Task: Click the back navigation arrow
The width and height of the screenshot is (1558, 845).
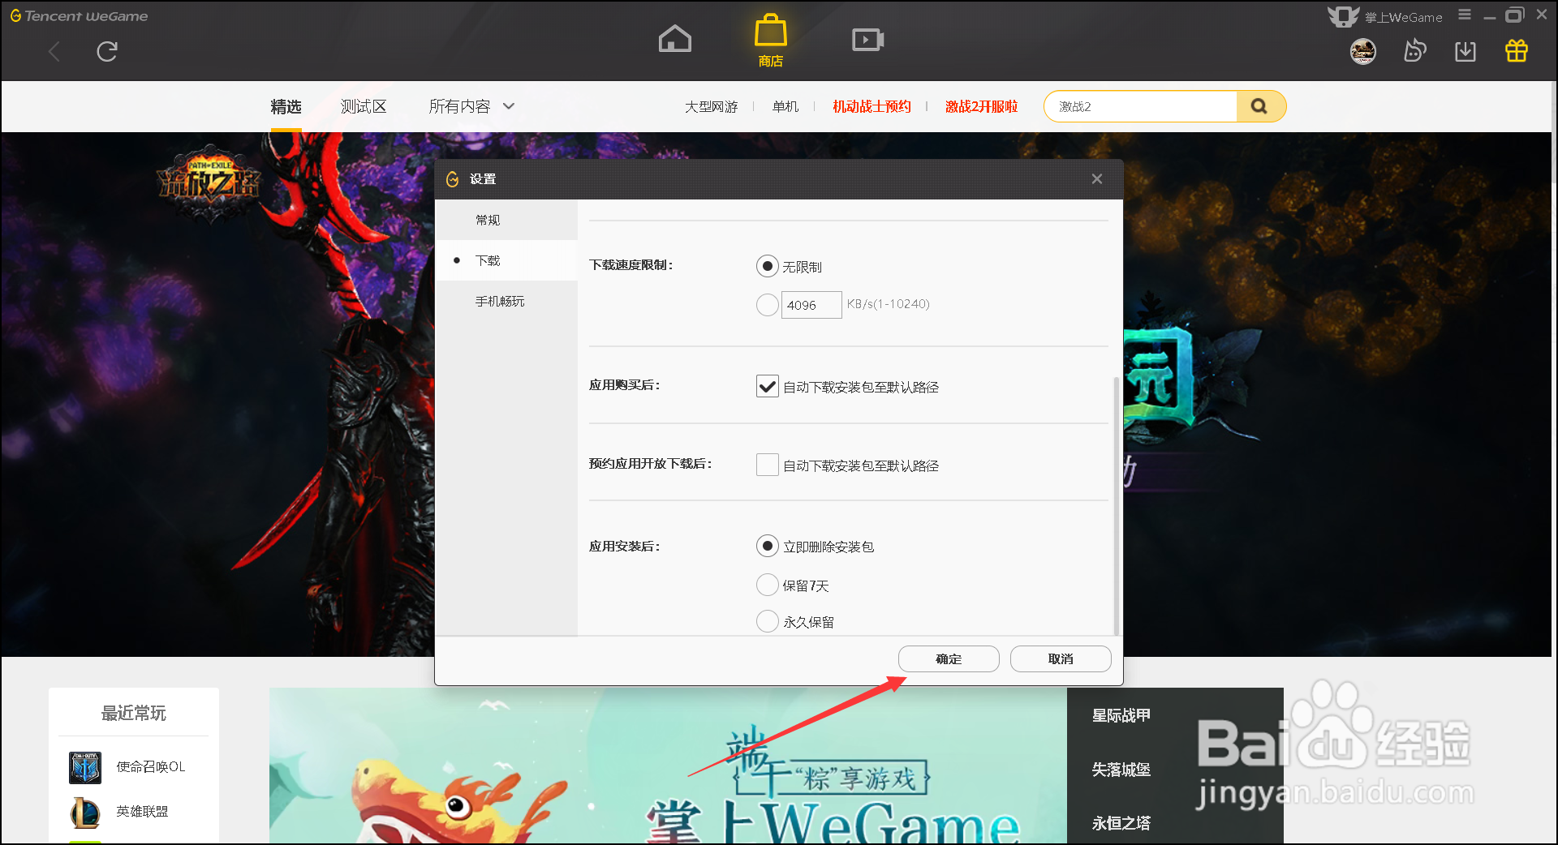Action: (x=54, y=52)
